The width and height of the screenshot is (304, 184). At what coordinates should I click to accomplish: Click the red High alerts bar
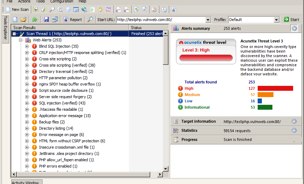pos(275,88)
